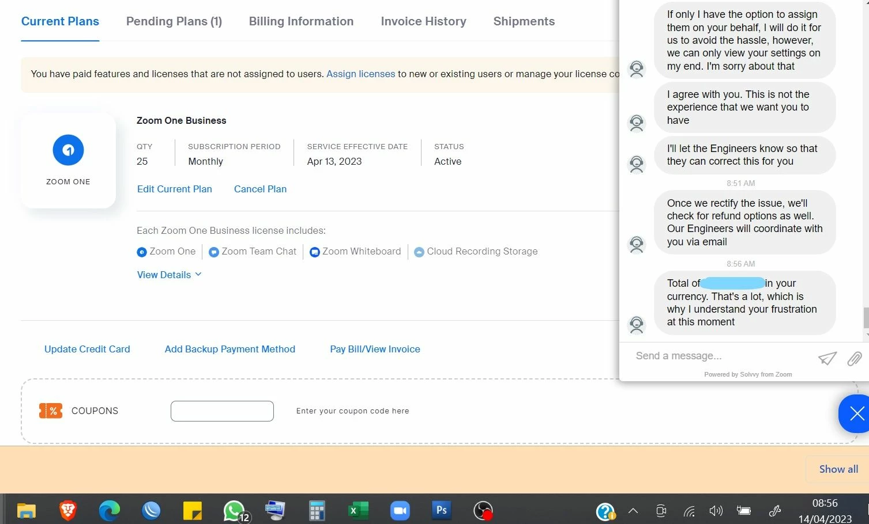Open the Sticky Notes taskbar icon
Image resolution: width=869 pixels, height=524 pixels.
(193, 511)
